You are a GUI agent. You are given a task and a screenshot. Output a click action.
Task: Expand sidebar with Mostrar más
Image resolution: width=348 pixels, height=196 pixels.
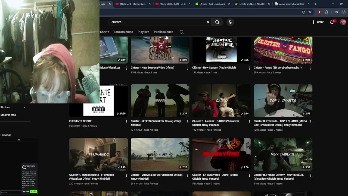(x=8, y=115)
